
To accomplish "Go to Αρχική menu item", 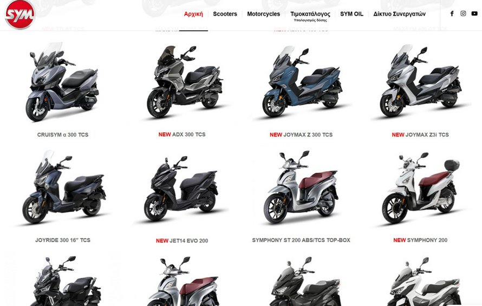I will 193,14.
